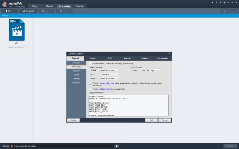Switch to the Ripper module tab
The height and width of the screenshot is (149, 239).
pyautogui.click(x=50, y=6)
